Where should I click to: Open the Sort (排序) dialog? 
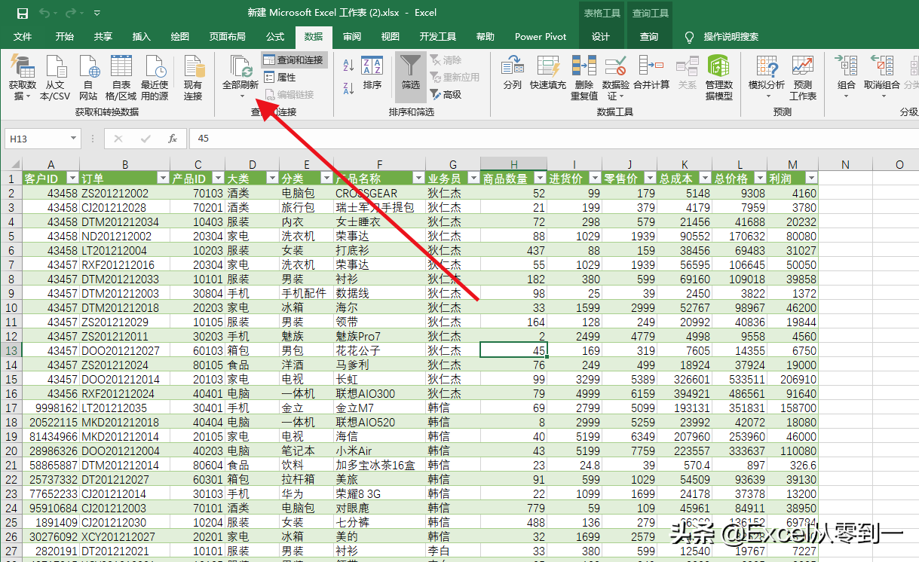372,74
